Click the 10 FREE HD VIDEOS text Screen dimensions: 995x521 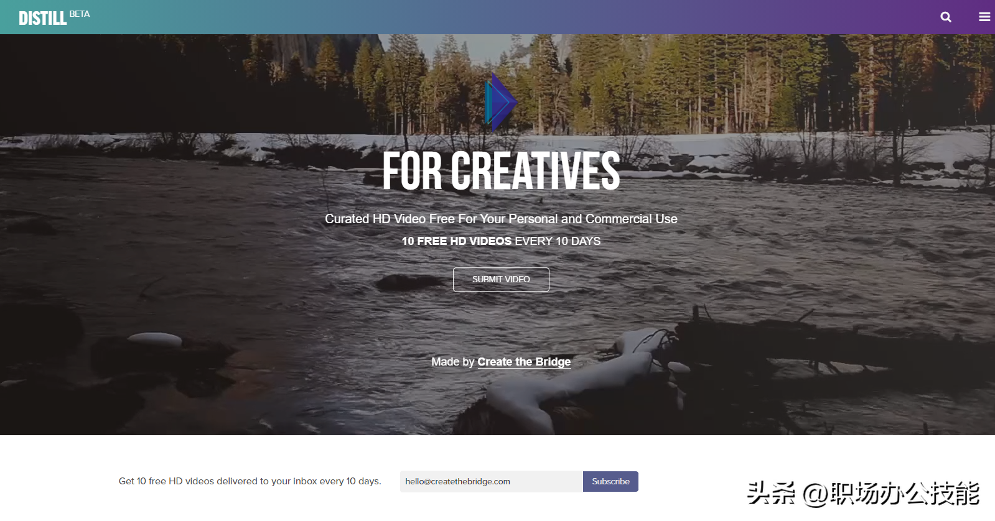[x=457, y=241]
